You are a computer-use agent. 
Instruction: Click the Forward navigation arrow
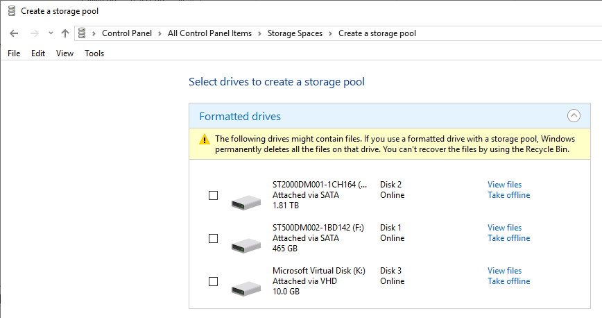click(35, 33)
